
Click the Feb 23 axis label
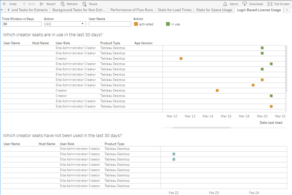click(x=214, y=193)
